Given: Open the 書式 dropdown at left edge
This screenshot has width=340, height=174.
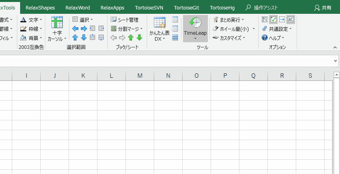Looking at the screenshot, I should [x=6, y=20].
